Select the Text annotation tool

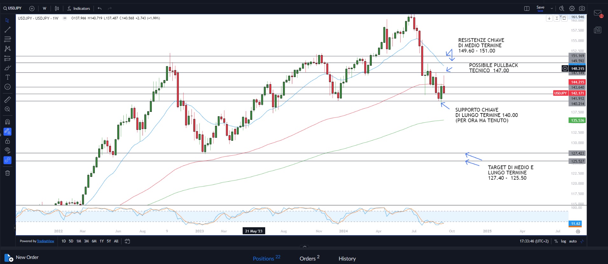[x=7, y=77]
